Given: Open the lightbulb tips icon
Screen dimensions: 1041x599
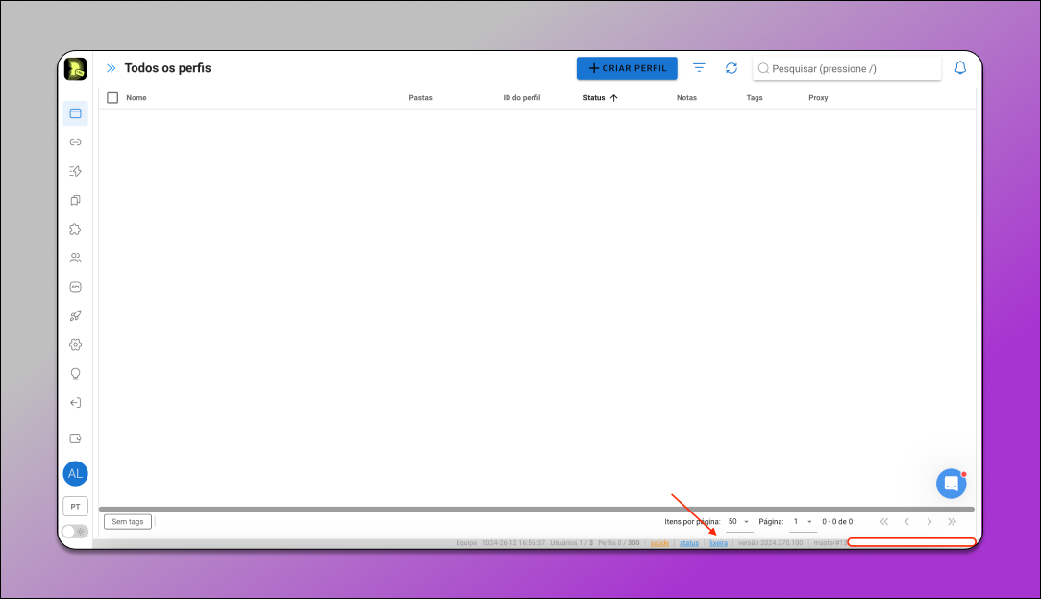Looking at the screenshot, I should click(75, 374).
